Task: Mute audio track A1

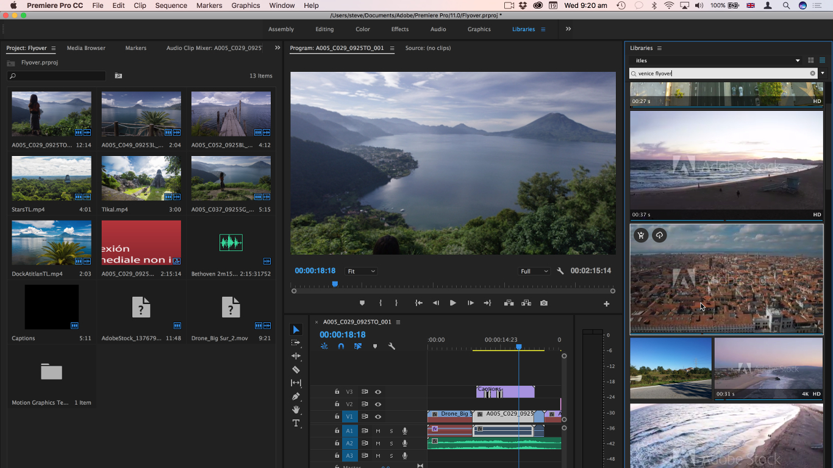Action: [x=378, y=431]
